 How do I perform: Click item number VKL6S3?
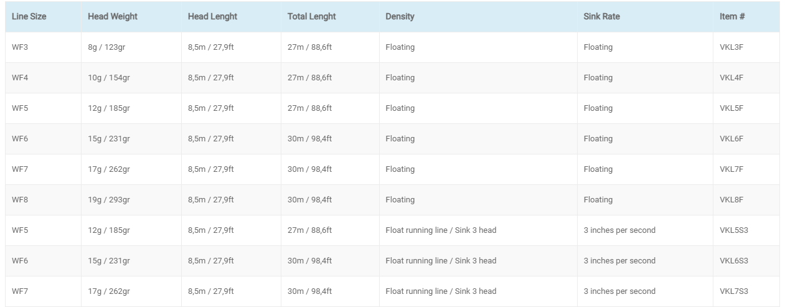pyautogui.click(x=733, y=261)
